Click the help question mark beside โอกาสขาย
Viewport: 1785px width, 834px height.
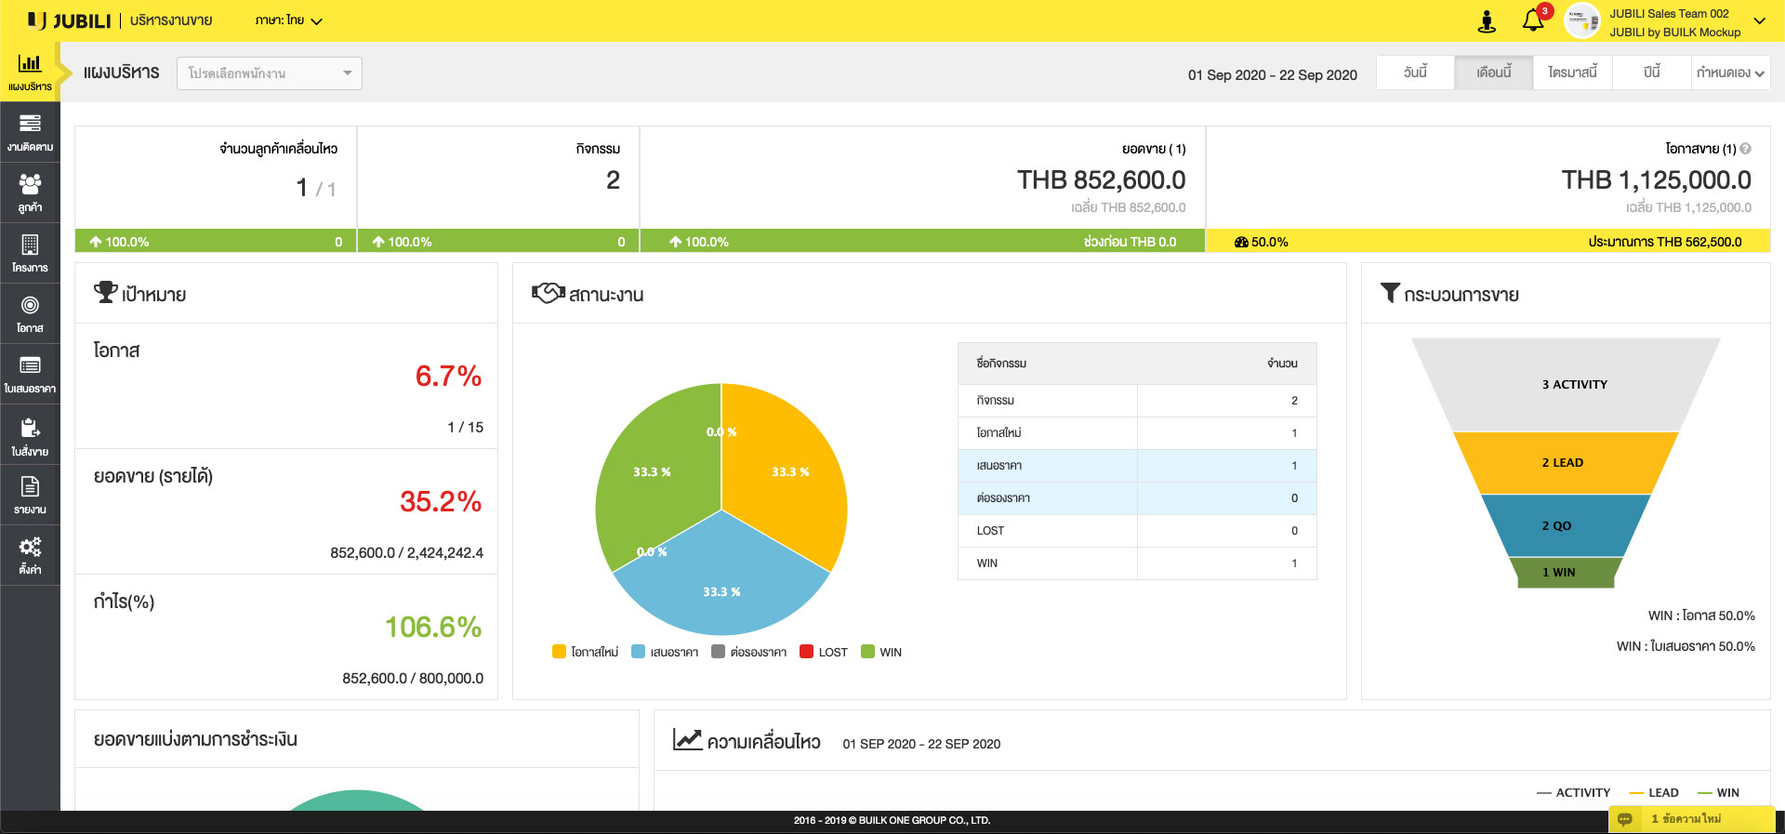tap(1745, 149)
